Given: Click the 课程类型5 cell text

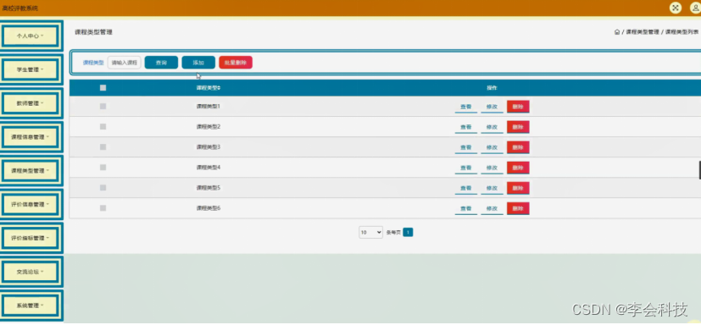Looking at the screenshot, I should tap(209, 188).
